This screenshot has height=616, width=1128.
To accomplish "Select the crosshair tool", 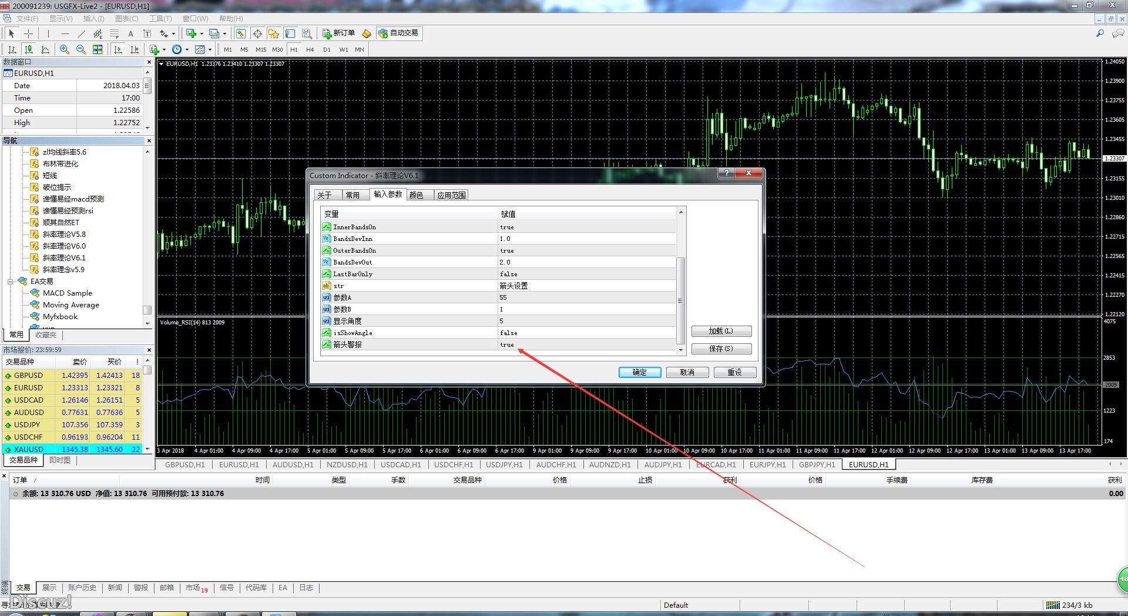I will coord(28,34).
